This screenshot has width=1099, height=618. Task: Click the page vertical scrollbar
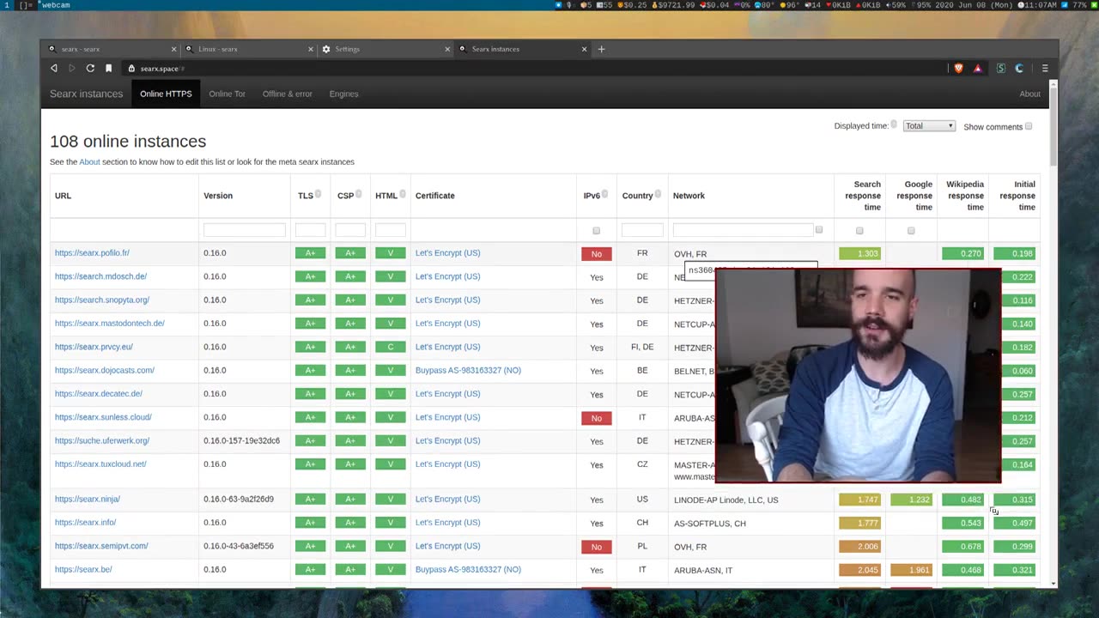point(1053,125)
